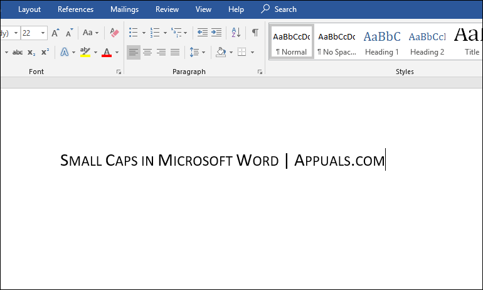Viewport: 483px width, 290px height.
Task: Decrease paragraph indent
Action: pos(203,33)
